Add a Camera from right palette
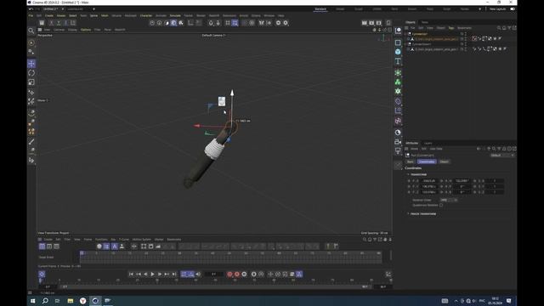544x306 pixels. [x=398, y=142]
